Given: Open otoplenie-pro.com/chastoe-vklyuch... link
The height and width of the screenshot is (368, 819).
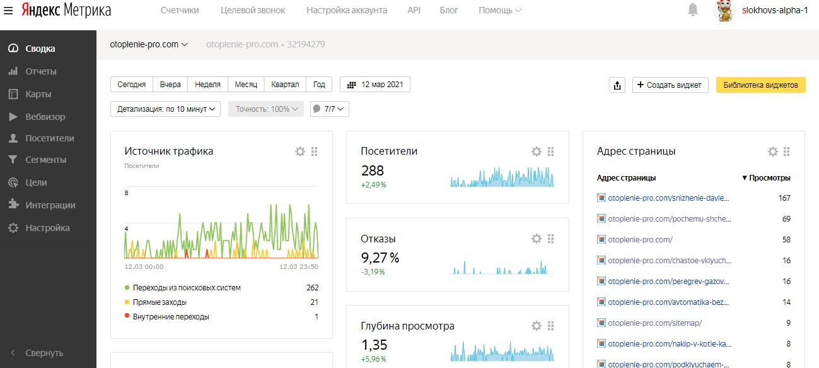Looking at the screenshot, I should tap(668, 260).
